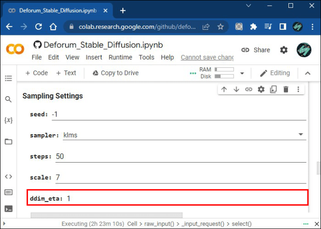Viewport: 321px width, 229px height.
Task: Go to browser home page
Action: 53,26
